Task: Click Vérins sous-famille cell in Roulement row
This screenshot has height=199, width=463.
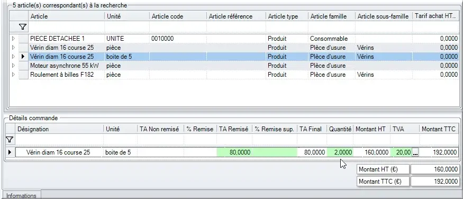Action: pos(384,75)
